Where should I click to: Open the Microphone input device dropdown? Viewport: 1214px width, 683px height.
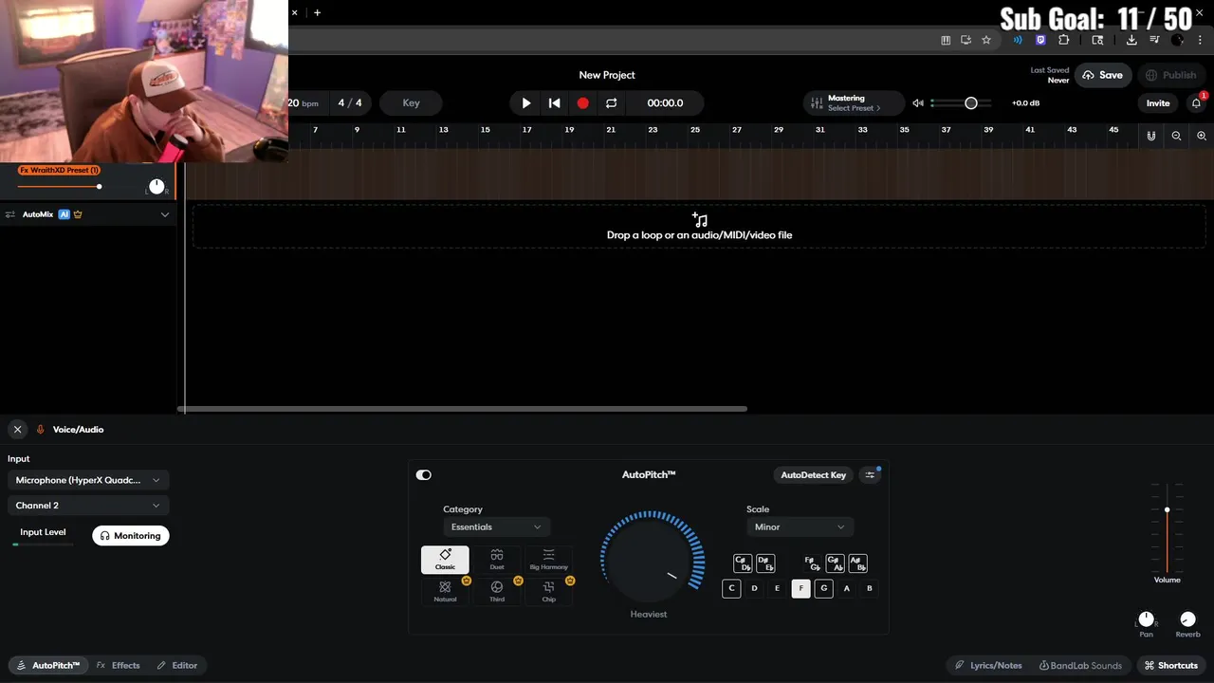coord(88,480)
